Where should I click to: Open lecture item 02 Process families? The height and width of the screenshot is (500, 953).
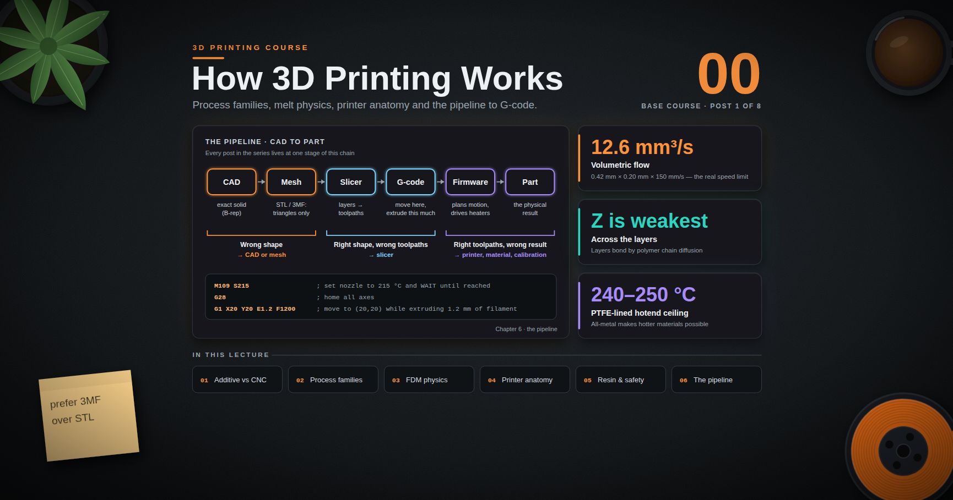point(333,380)
